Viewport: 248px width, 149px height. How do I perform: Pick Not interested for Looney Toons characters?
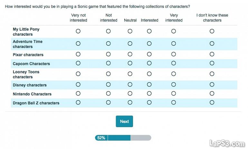pyautogui.click(x=108, y=74)
